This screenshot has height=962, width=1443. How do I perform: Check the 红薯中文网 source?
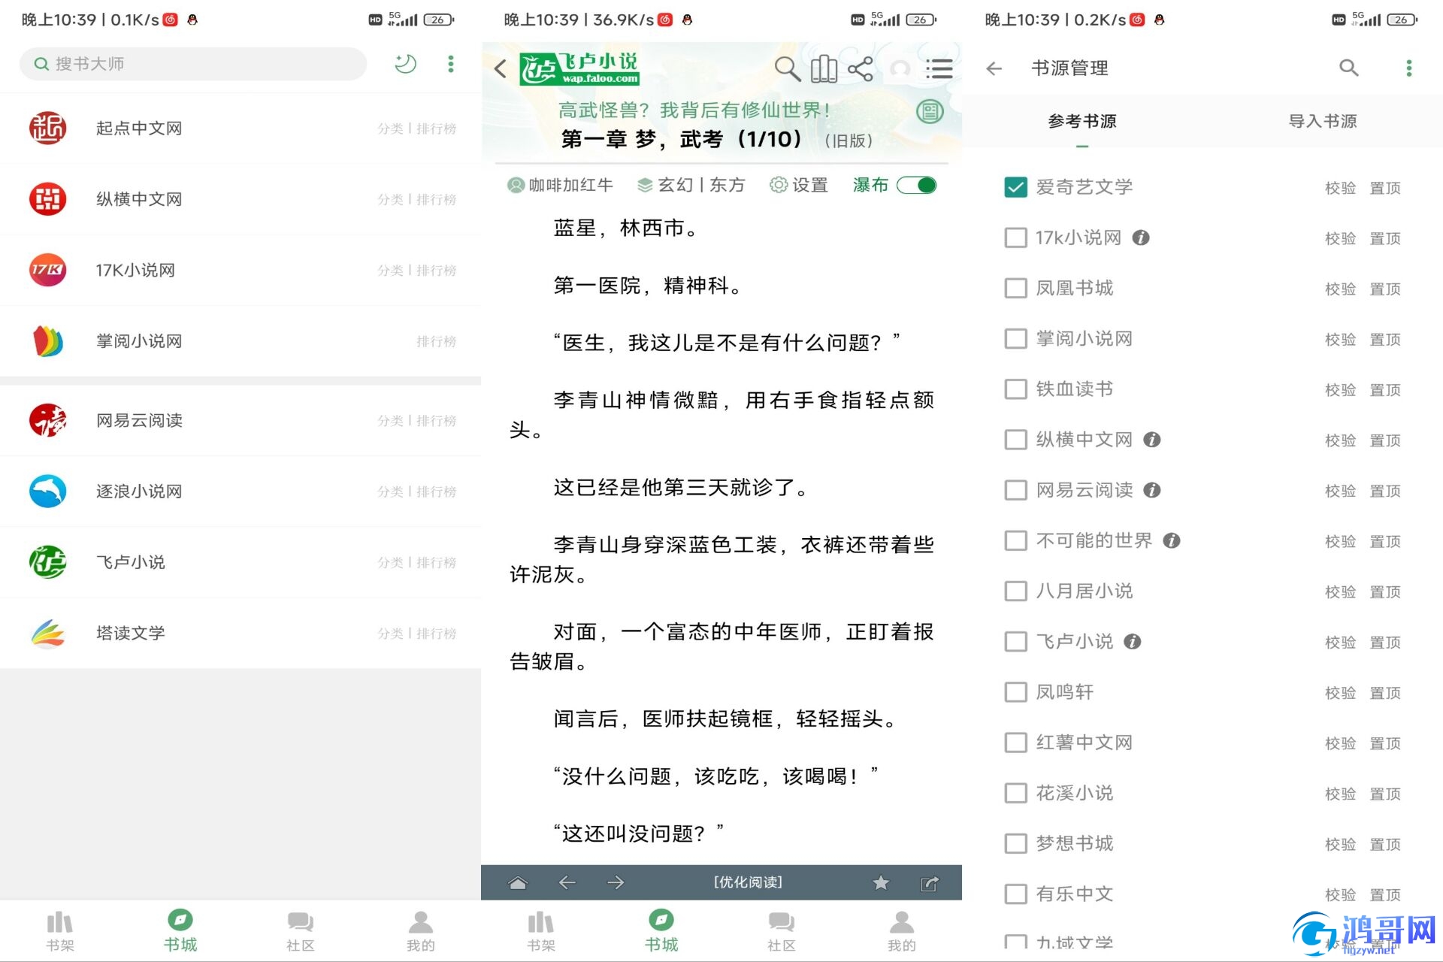coord(1015,743)
